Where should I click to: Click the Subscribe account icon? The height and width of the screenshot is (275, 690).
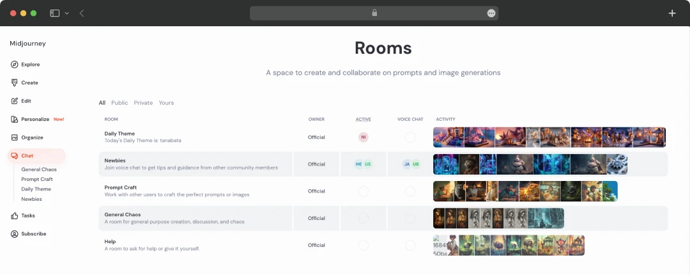click(x=15, y=233)
